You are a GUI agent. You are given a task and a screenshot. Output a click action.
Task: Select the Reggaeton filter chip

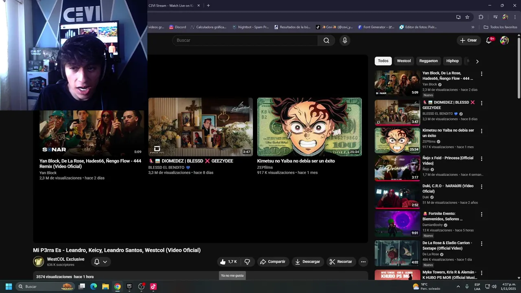click(429, 61)
